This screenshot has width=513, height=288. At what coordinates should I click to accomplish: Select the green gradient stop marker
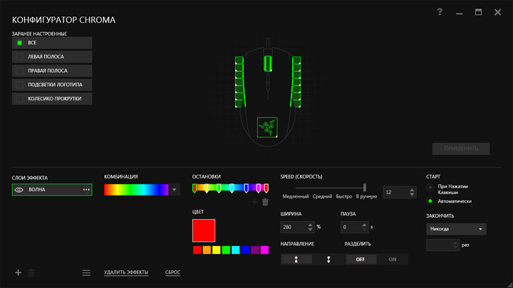219,188
